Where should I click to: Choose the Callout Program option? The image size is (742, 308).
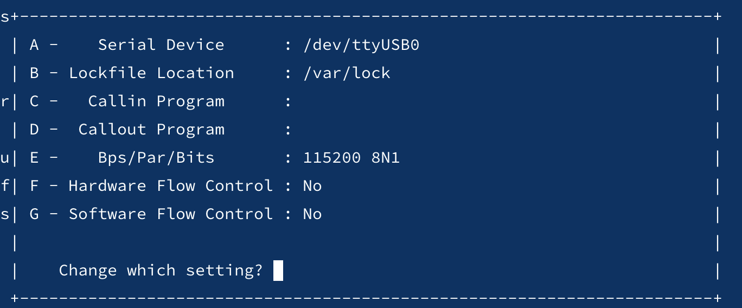point(151,130)
